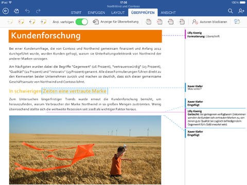Jump to the previous change
Screen dimensions: 247x185
tap(171, 22)
